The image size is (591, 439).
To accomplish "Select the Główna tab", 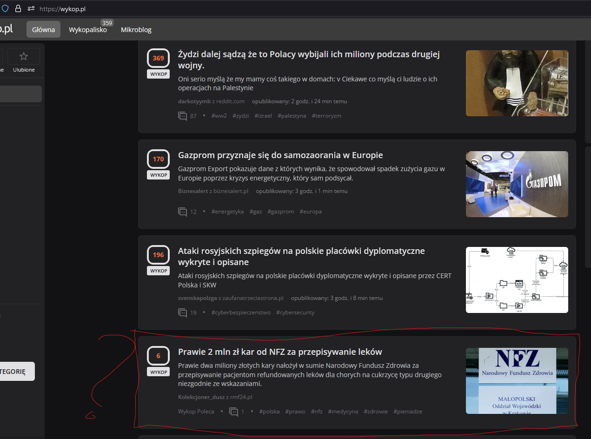I will 43,30.
